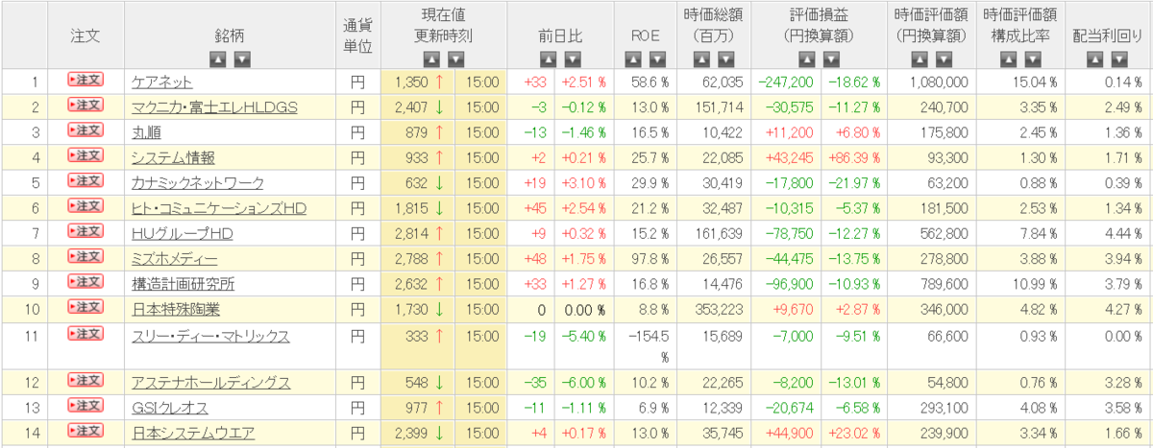Click 注文 button for カナミックネットワーク
This screenshot has height=448, width=1153.
(x=85, y=180)
